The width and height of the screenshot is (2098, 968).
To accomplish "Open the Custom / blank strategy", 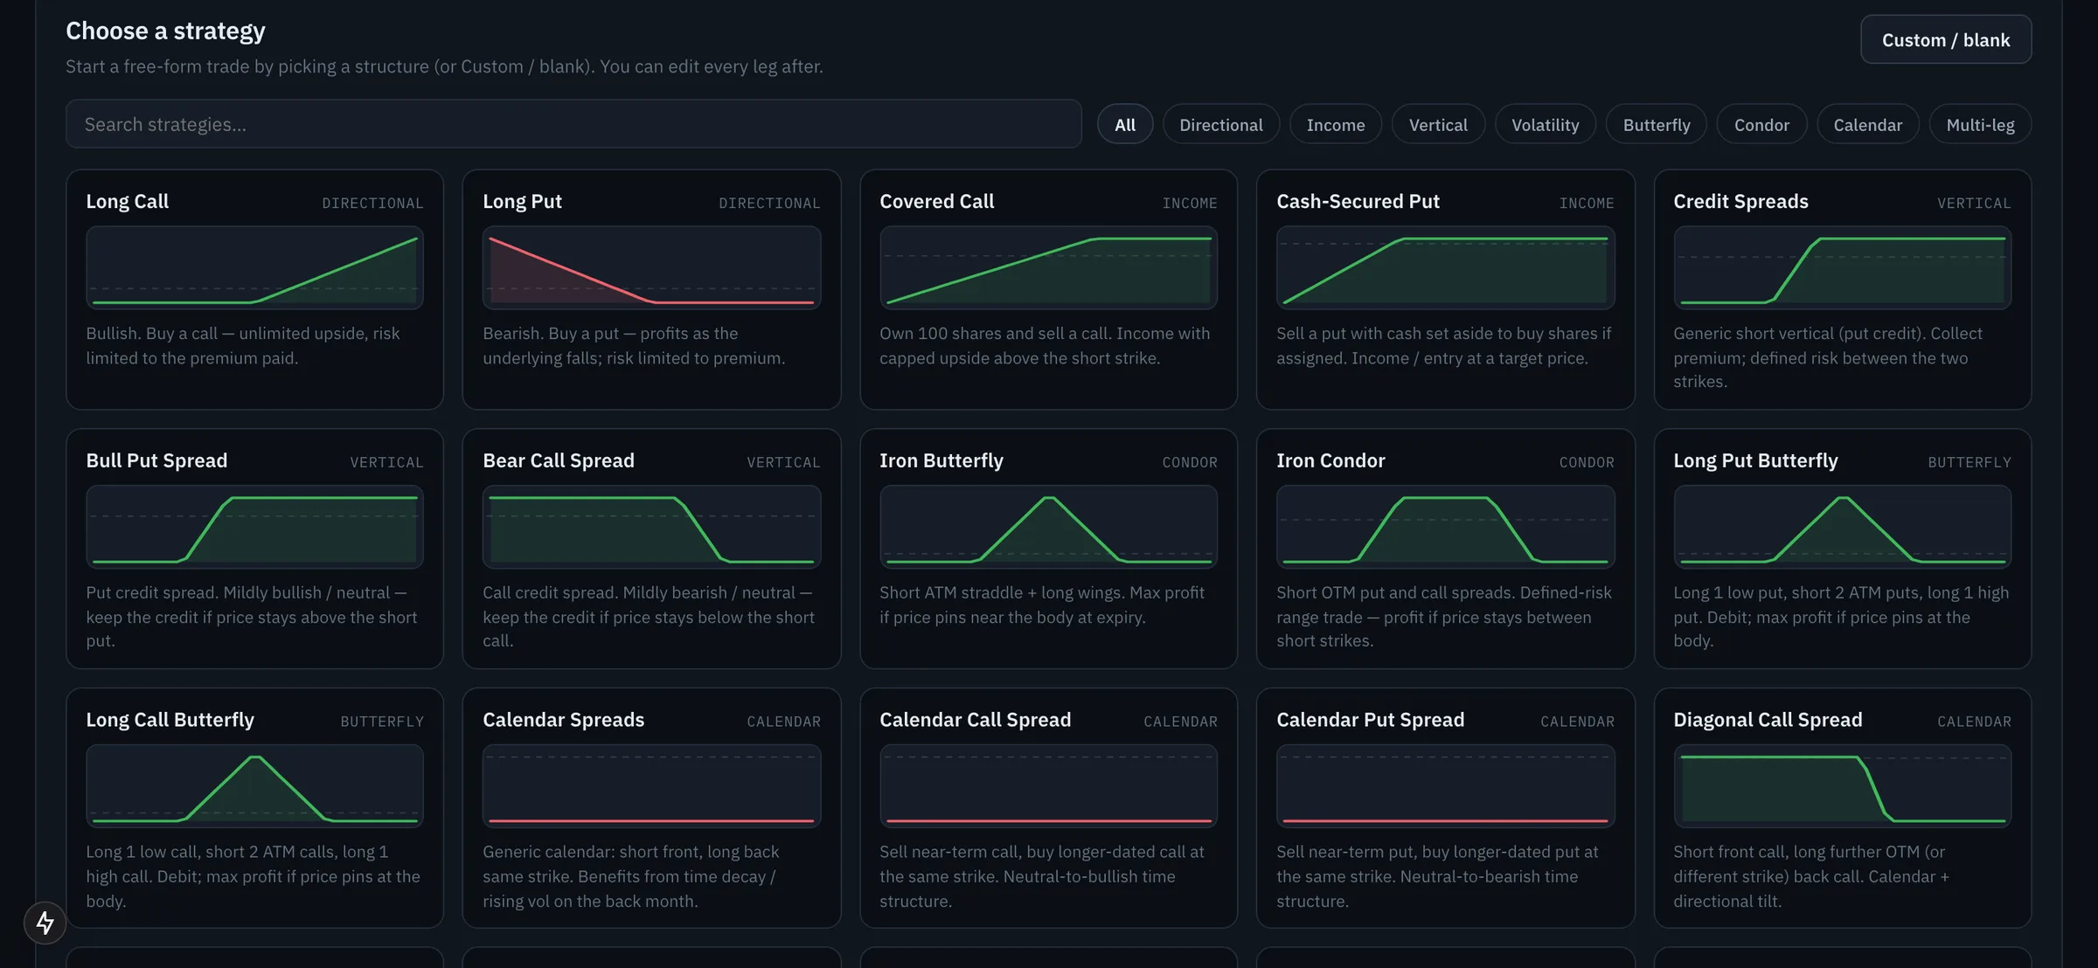I will (x=1946, y=39).
